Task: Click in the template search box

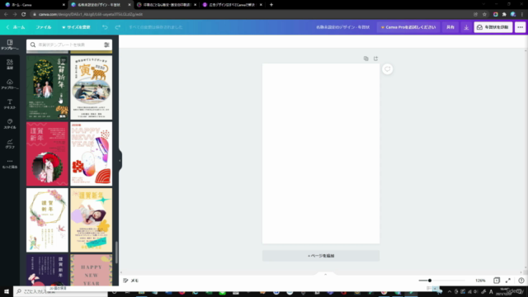Action: pos(69,45)
